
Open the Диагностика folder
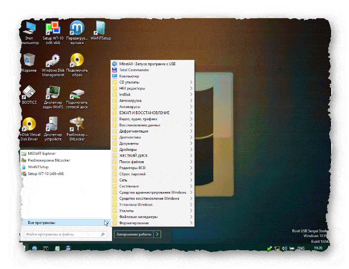(x=153, y=137)
